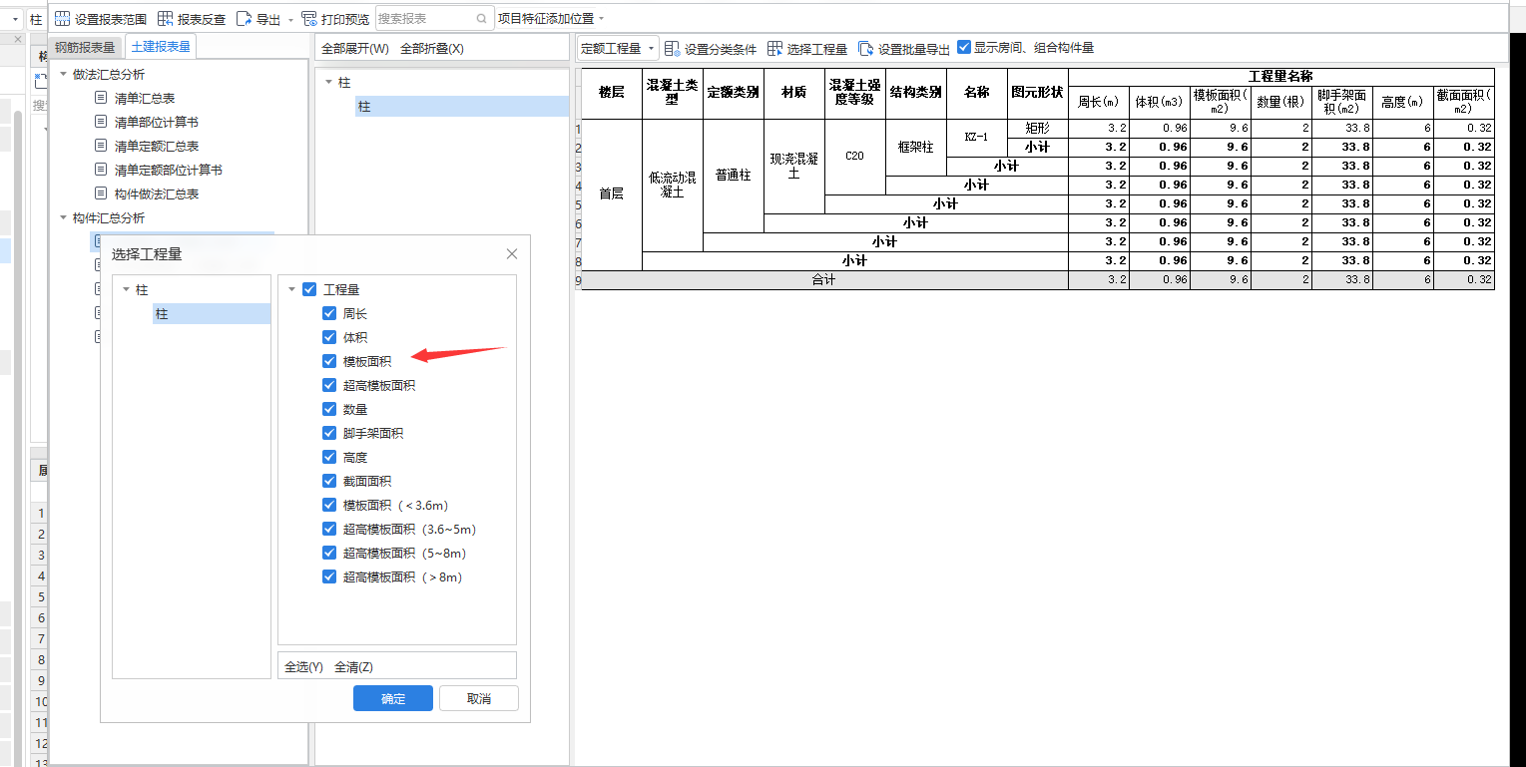Toggle the 超高模板面积 checkbox
The height and width of the screenshot is (767, 1526).
pos(329,385)
